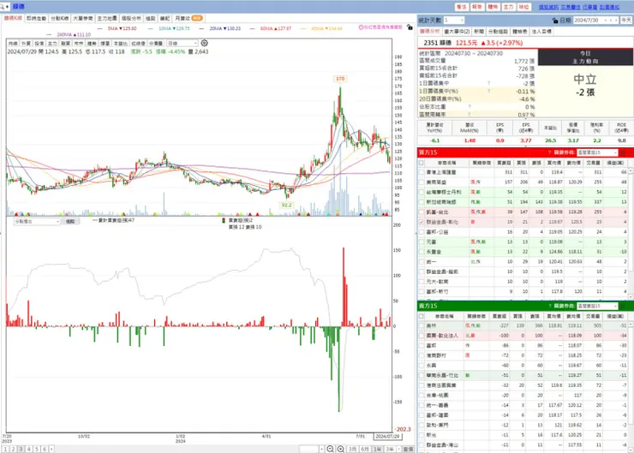This screenshot has height=453, width=634.
Task: Click the question mark beside 1日籌碼集中
Action: click(489, 83)
